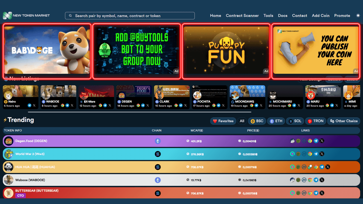
Task: Open Telegram link in Degen.Food row
Action: point(316,141)
